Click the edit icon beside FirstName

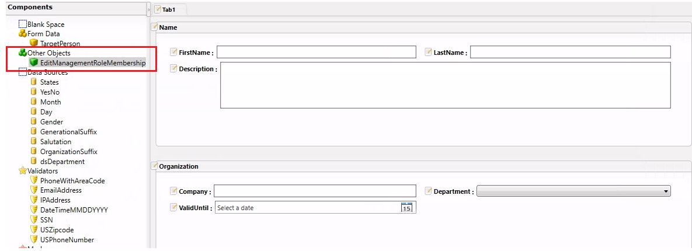coord(174,52)
